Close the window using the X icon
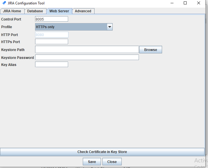Viewport: 208px width, 168px height. 199,3
